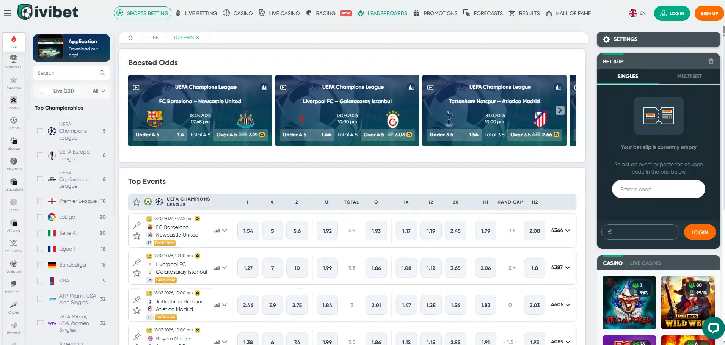Check the Bundesliga checkbox
Viewport: 725px width, 345px height.
coord(40,265)
